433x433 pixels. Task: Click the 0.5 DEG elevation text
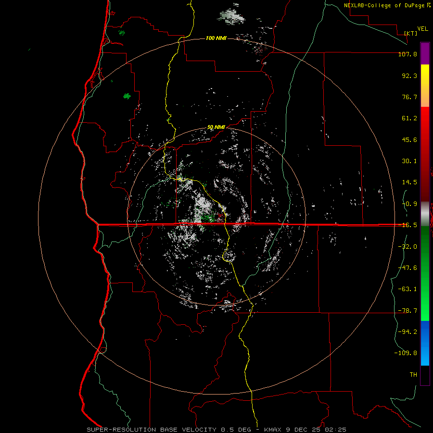click(236, 430)
